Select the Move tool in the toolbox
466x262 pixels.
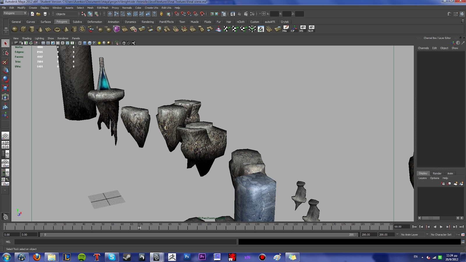click(5, 69)
